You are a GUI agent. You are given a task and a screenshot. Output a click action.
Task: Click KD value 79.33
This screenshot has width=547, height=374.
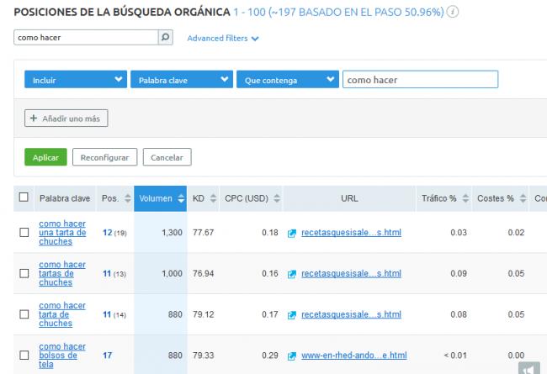204,356
